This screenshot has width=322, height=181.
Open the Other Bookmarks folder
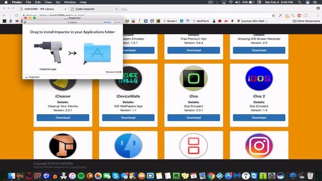click(x=306, y=21)
